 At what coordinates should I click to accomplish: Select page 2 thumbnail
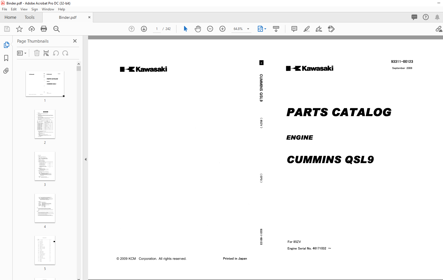point(45,124)
